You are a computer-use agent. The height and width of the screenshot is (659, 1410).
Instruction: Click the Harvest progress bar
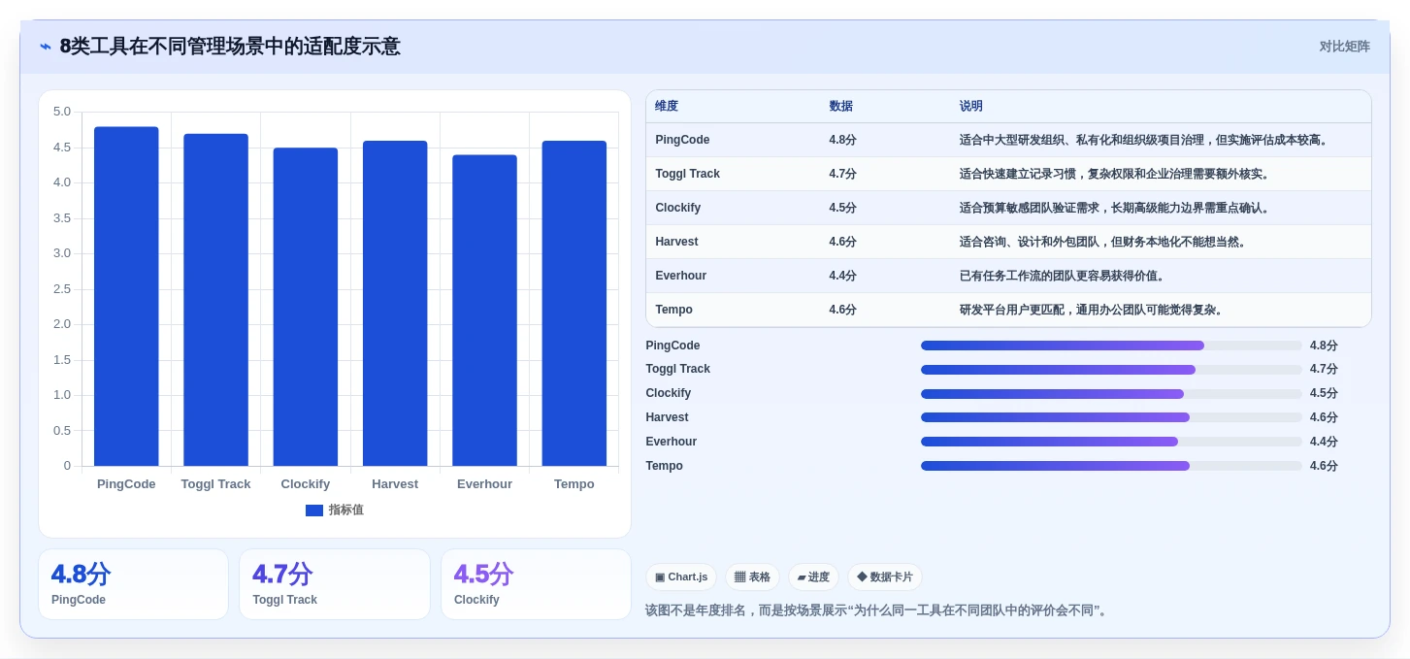click(x=1111, y=417)
